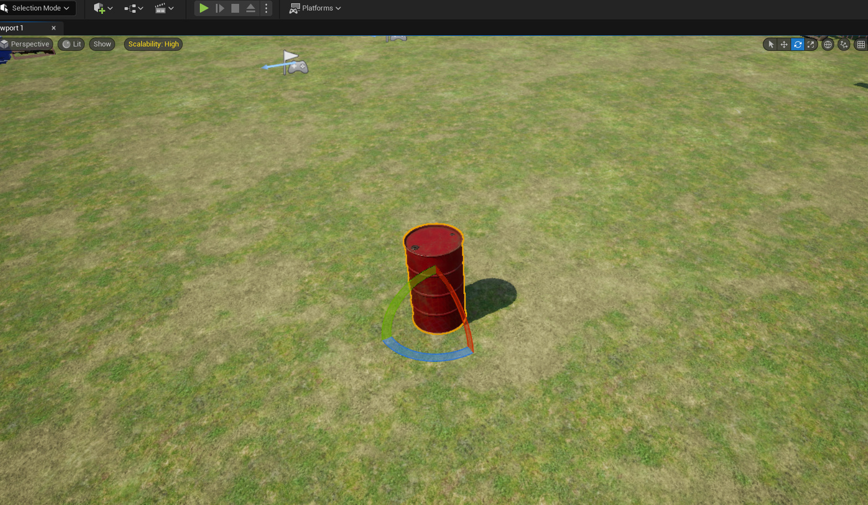Screen dimensions: 868x505
Task: Open the three-dot play options menu
Action: (x=266, y=8)
